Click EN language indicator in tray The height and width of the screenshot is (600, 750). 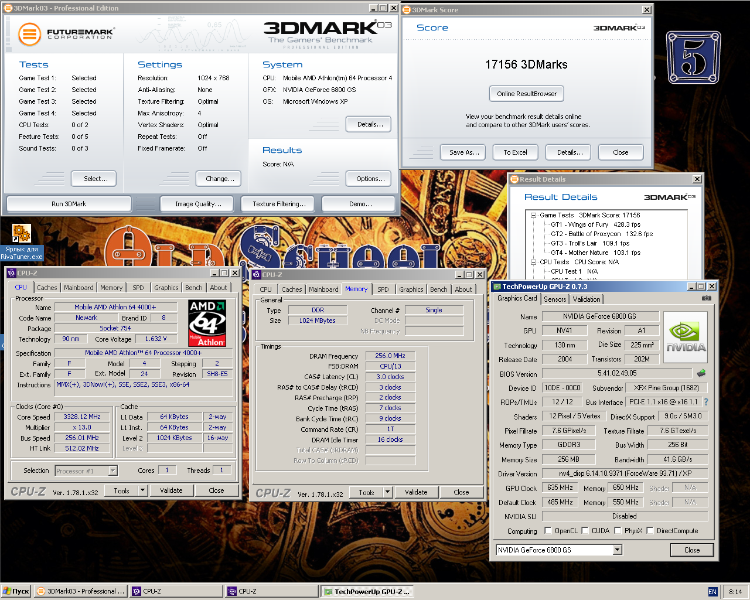pyautogui.click(x=712, y=592)
